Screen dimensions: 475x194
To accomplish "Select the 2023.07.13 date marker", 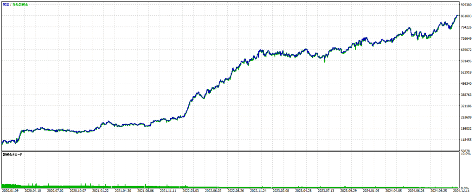I will point(327,191).
